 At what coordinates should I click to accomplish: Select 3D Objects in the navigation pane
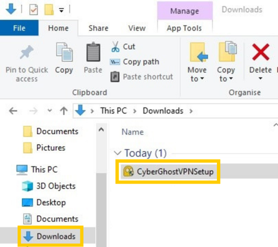point(49,186)
